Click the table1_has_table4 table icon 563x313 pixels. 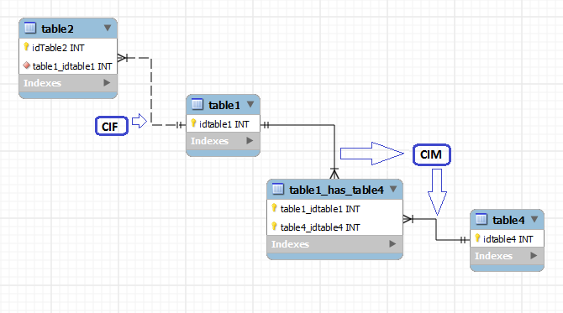pos(278,189)
